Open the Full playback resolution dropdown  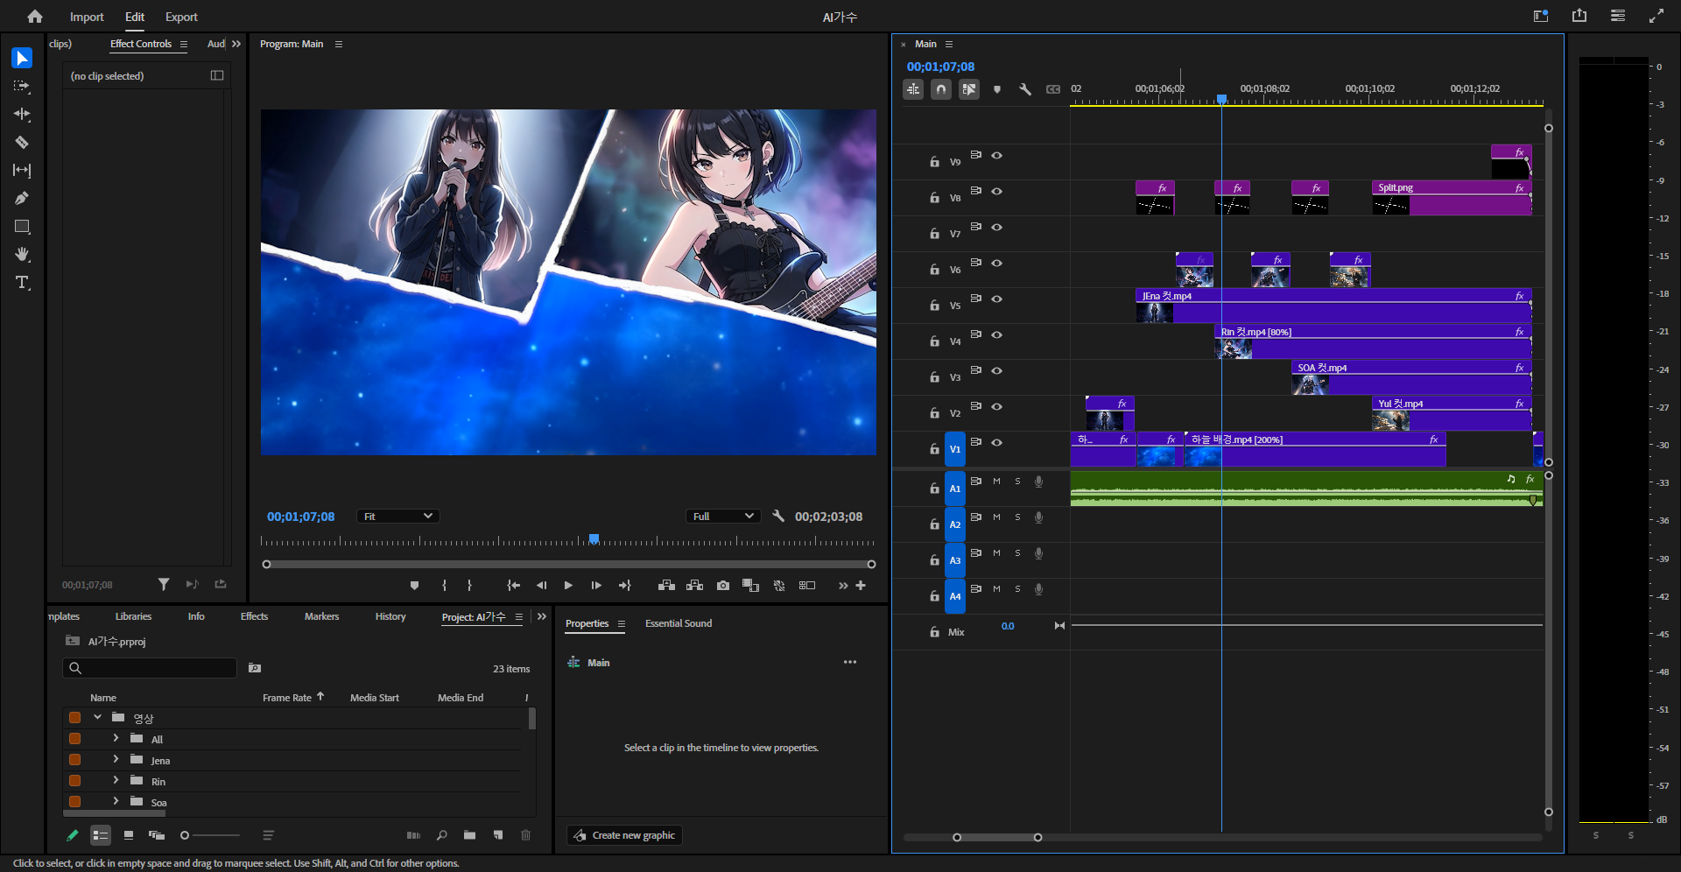click(x=722, y=517)
